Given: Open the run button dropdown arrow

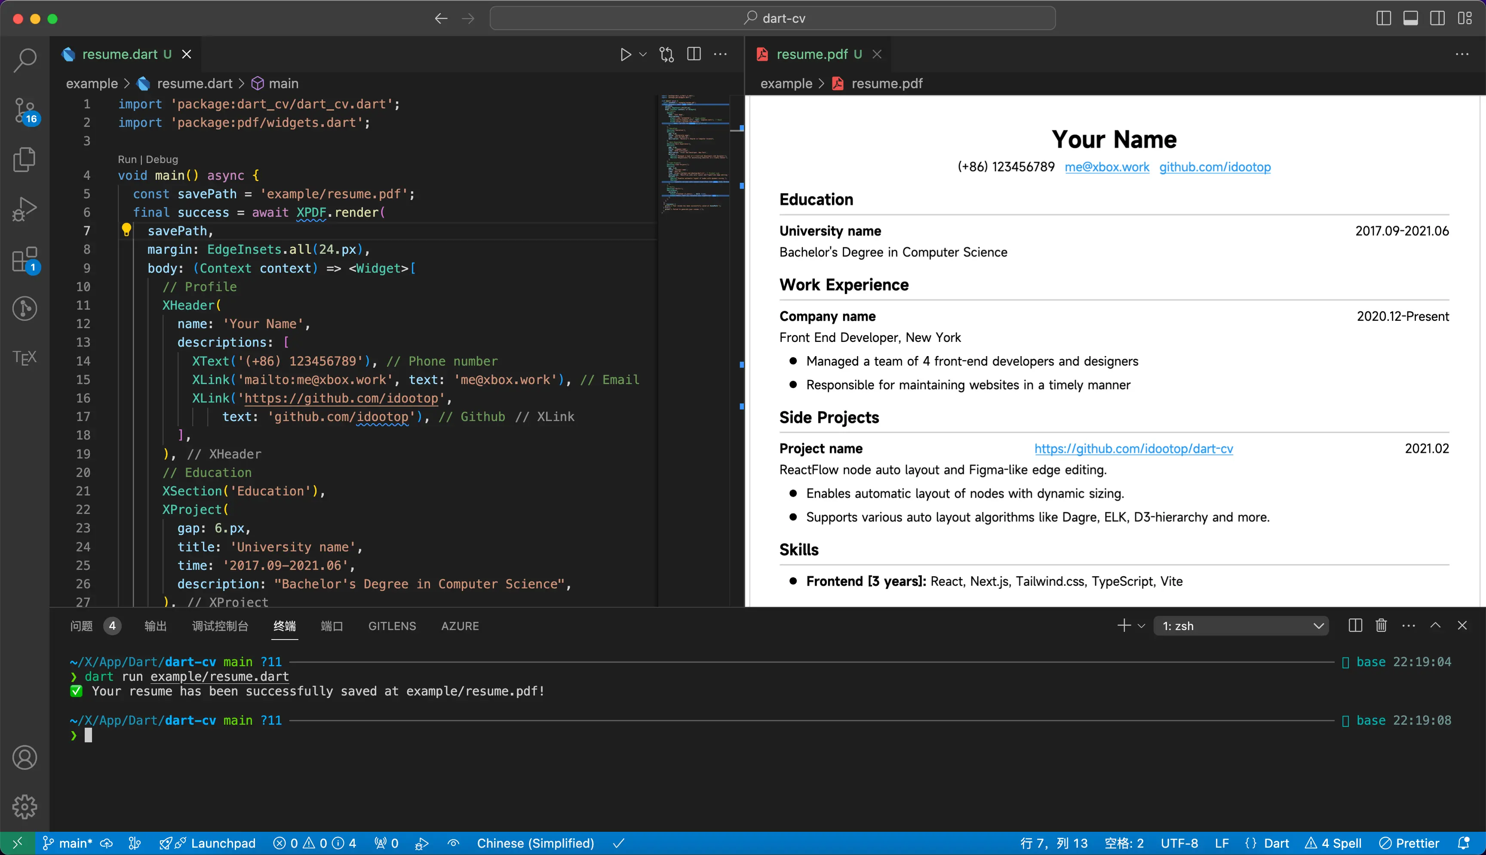Looking at the screenshot, I should (643, 55).
